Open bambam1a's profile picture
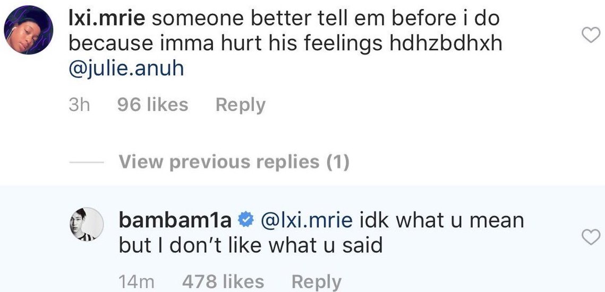This screenshot has height=292, width=605. (x=86, y=225)
